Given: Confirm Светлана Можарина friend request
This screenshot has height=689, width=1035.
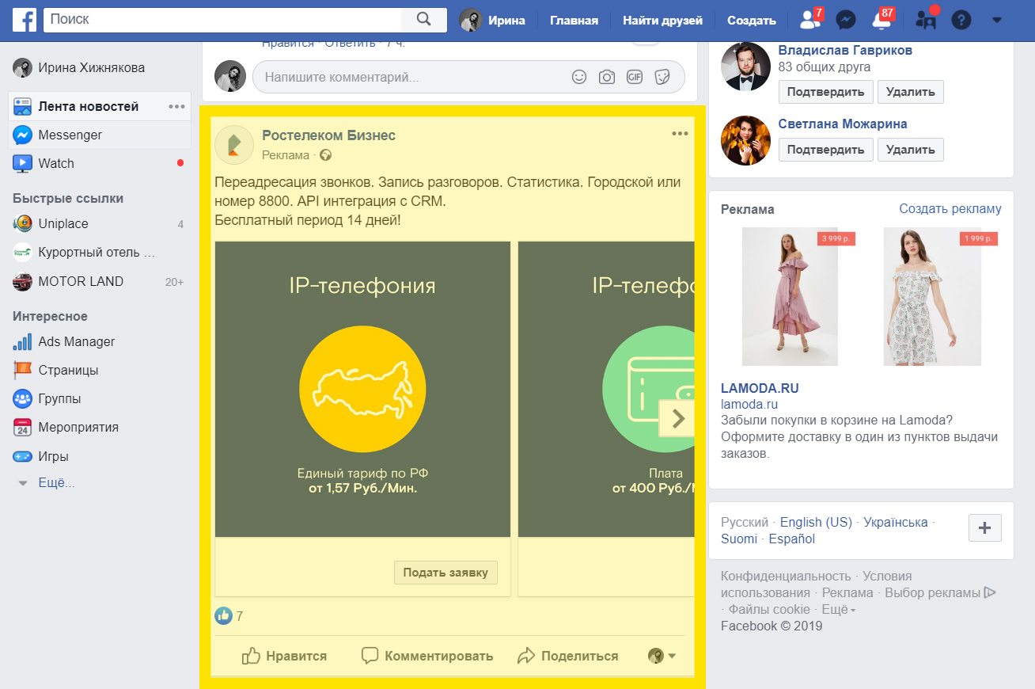Looking at the screenshot, I should coord(826,149).
